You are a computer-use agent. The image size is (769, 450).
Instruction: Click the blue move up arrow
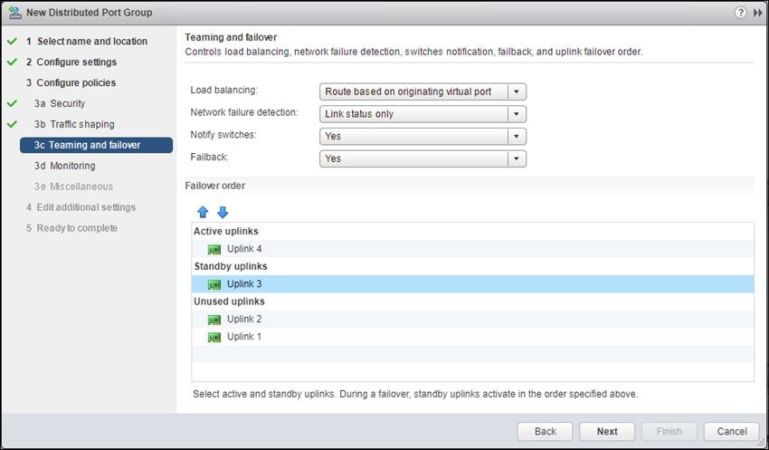(x=203, y=212)
